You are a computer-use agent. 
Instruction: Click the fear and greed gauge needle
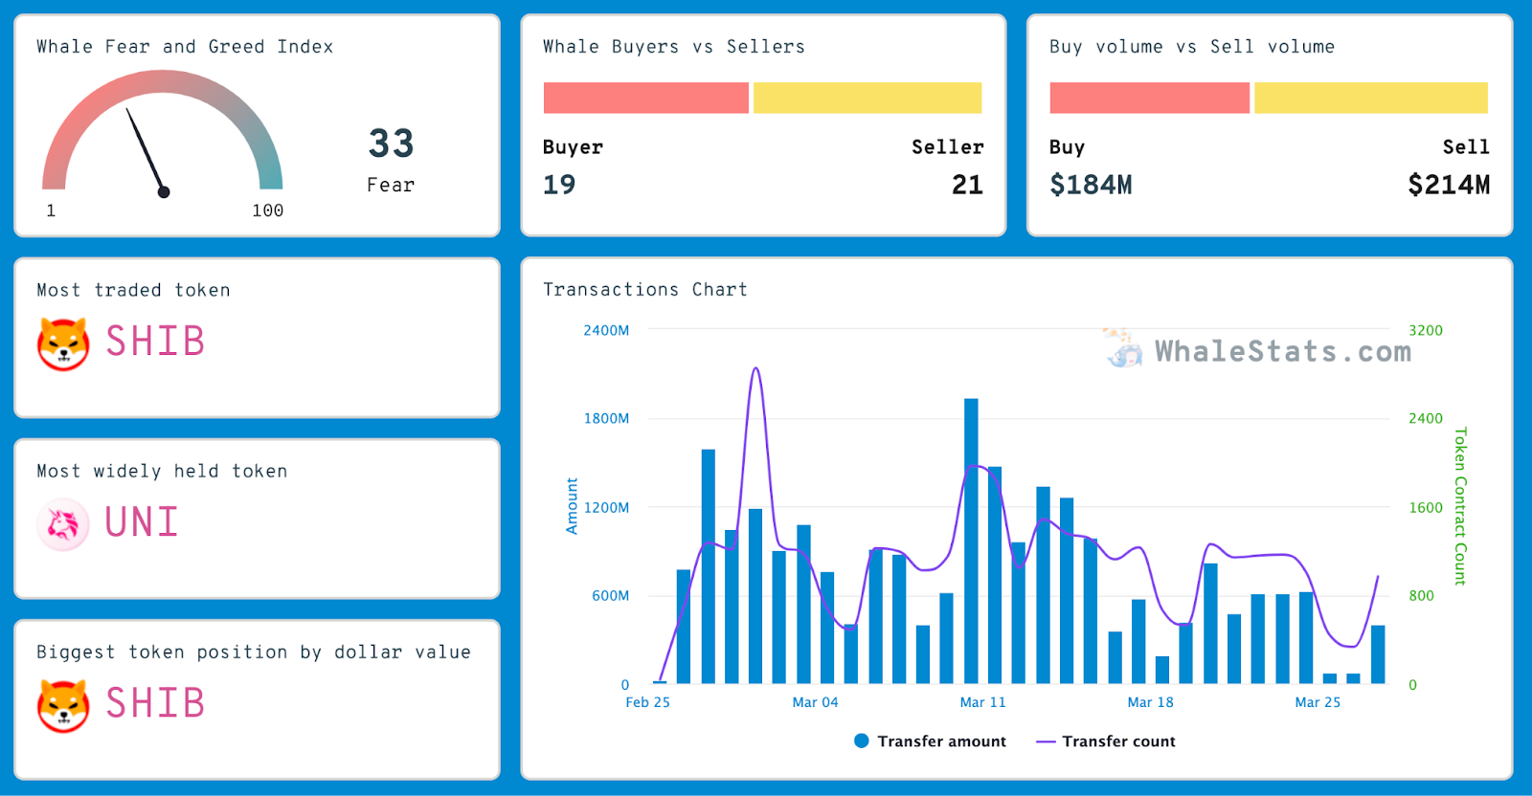(147, 152)
